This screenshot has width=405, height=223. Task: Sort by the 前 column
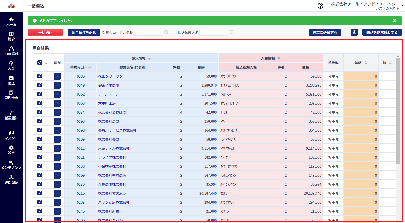390,63
